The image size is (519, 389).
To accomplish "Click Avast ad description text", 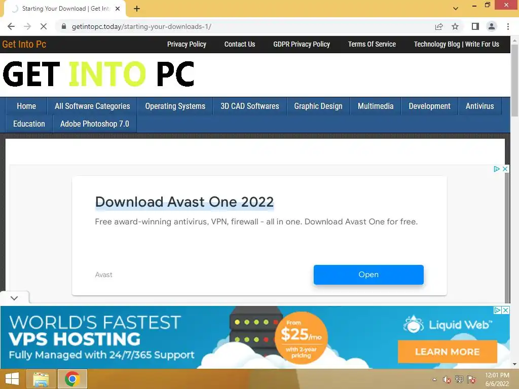I will click(256, 222).
